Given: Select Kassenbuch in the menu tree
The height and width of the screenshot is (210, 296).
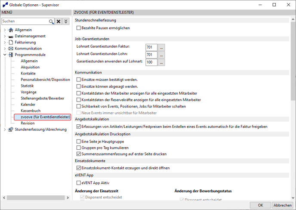Looking at the screenshot, I should (31, 111).
